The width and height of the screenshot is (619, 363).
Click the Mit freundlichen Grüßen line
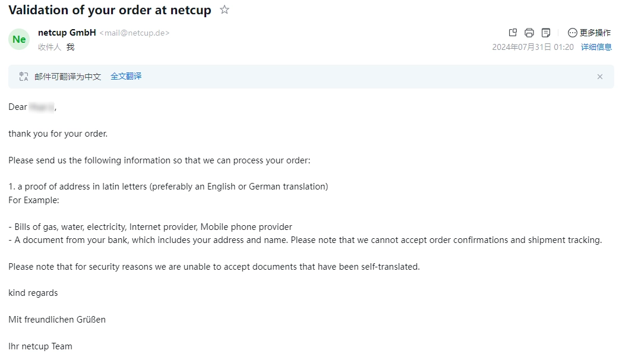click(57, 320)
